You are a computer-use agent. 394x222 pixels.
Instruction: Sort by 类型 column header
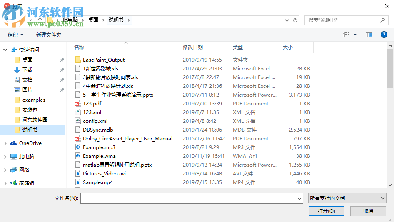pyautogui.click(x=238, y=47)
